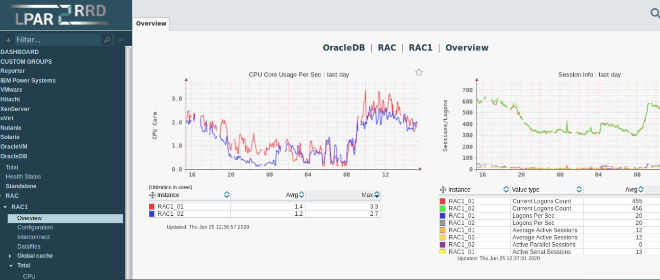Click the star icon above CPU chart
This screenshot has width=660, height=280.
pos(419,72)
